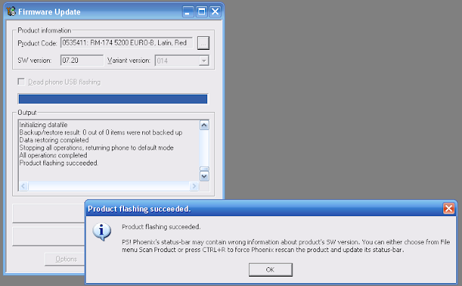462x286 pixels.
Task: Click the Firmware Update title bar app icon
Action: coord(12,12)
